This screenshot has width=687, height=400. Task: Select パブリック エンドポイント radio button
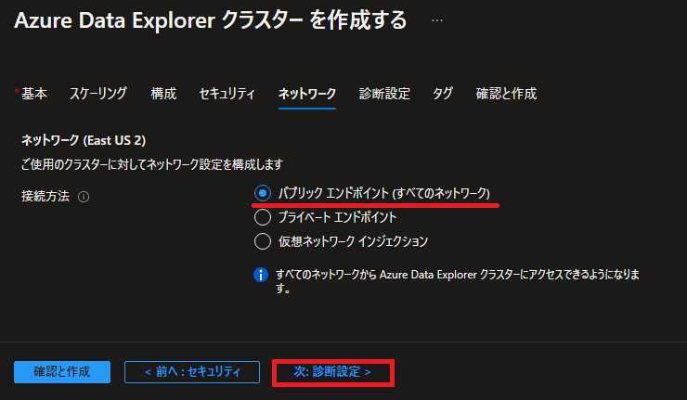263,193
